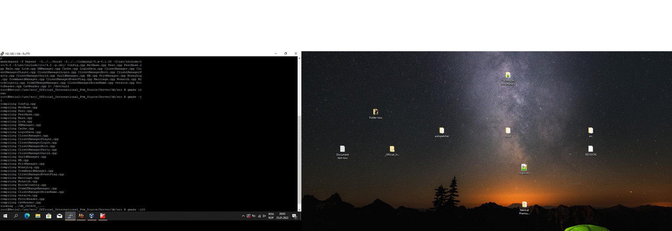672x231 pixels.
Task: Click 'compiling version.cpp' terminal line
Action: tap(20, 195)
